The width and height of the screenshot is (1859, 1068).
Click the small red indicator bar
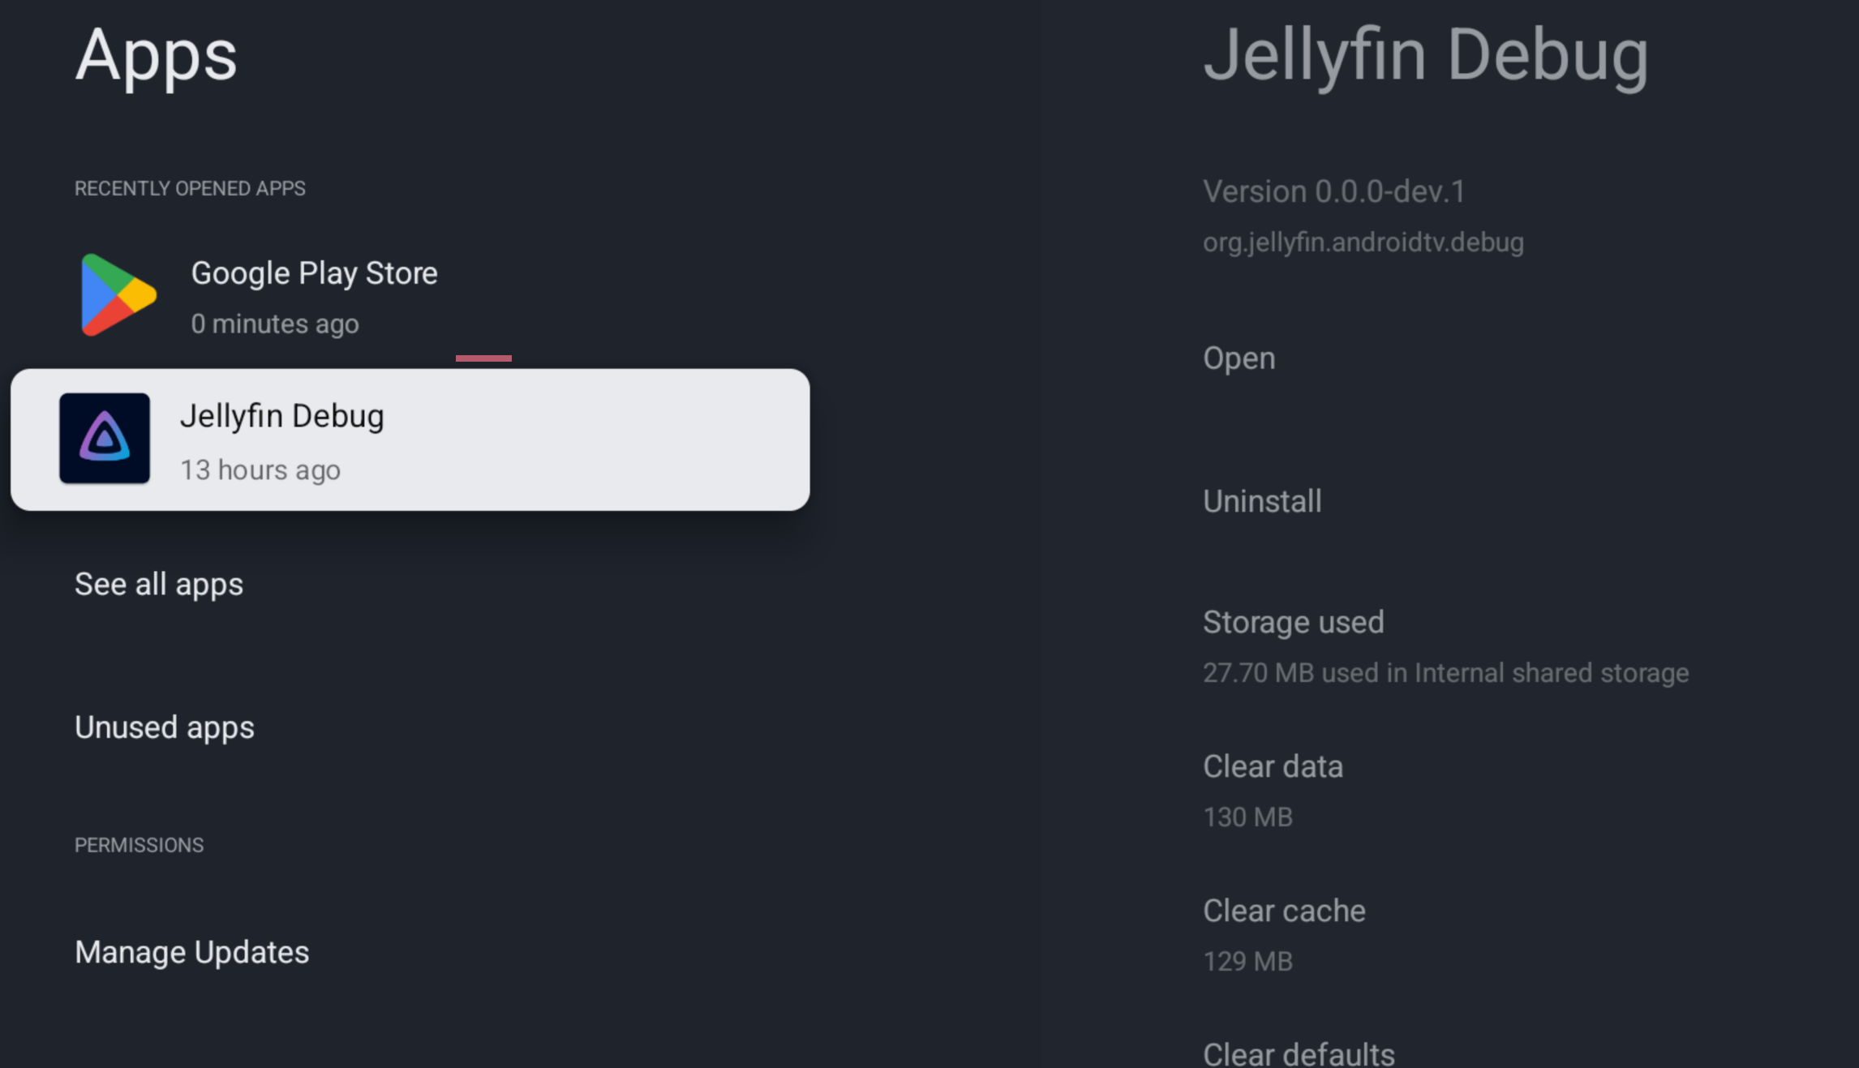pyautogui.click(x=483, y=358)
